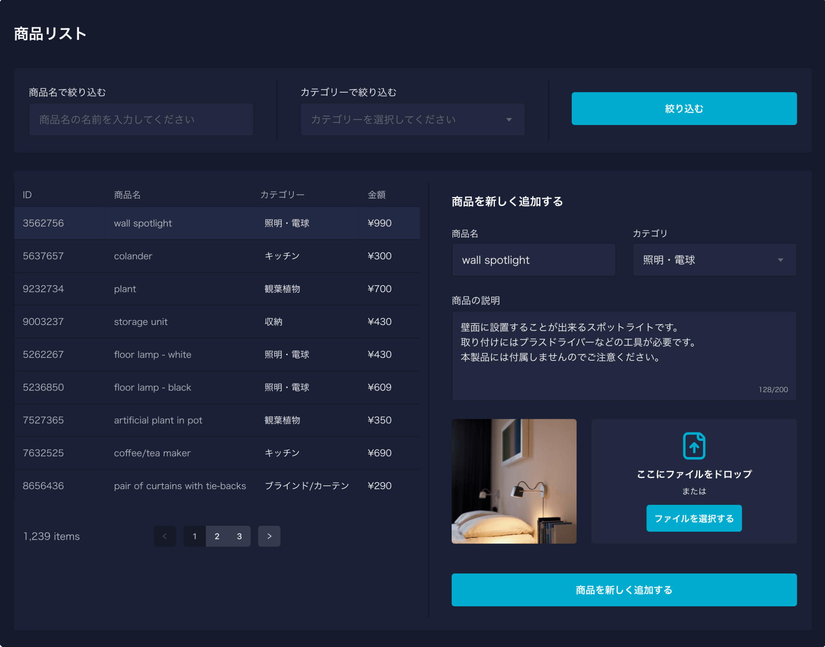Open the 照明・電球 category dropdown

713,260
